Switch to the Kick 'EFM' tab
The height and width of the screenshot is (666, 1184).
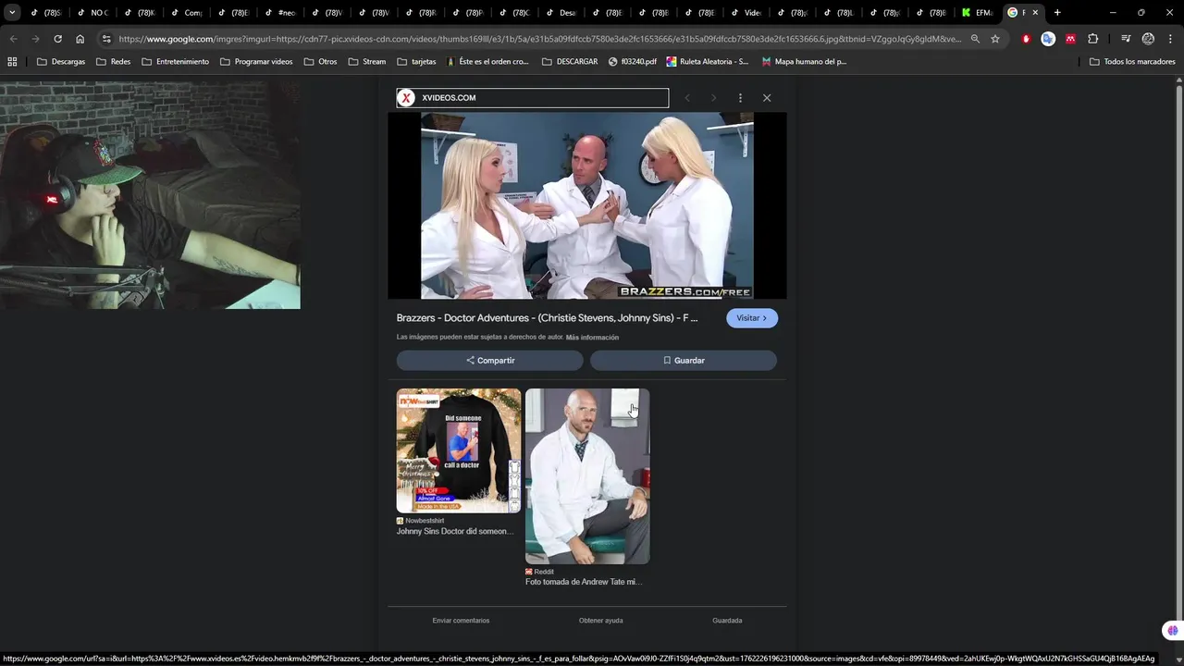[x=978, y=13]
